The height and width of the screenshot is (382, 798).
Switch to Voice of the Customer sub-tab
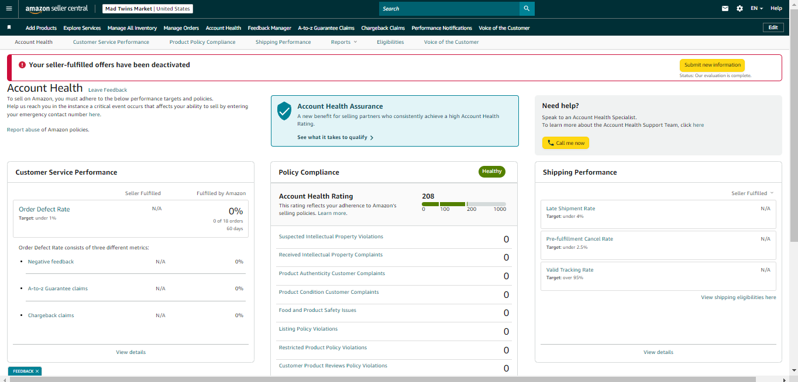pyautogui.click(x=451, y=42)
